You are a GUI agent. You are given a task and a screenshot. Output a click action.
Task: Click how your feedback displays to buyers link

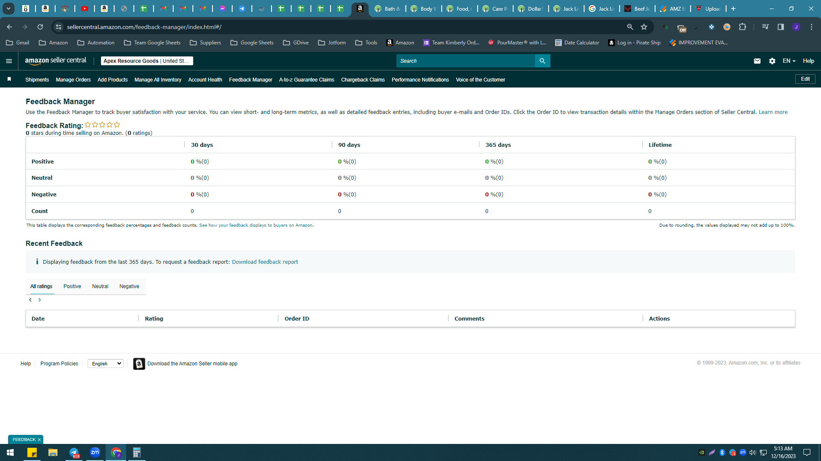pos(256,225)
